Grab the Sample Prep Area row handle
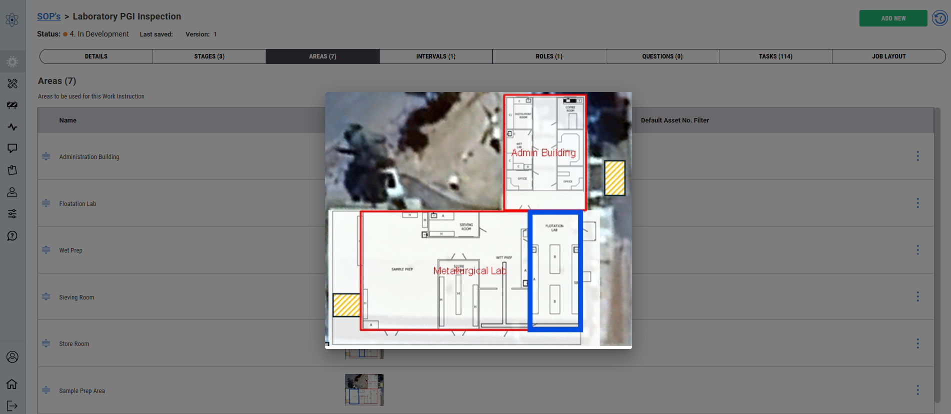Image resolution: width=951 pixels, height=414 pixels. [46, 390]
